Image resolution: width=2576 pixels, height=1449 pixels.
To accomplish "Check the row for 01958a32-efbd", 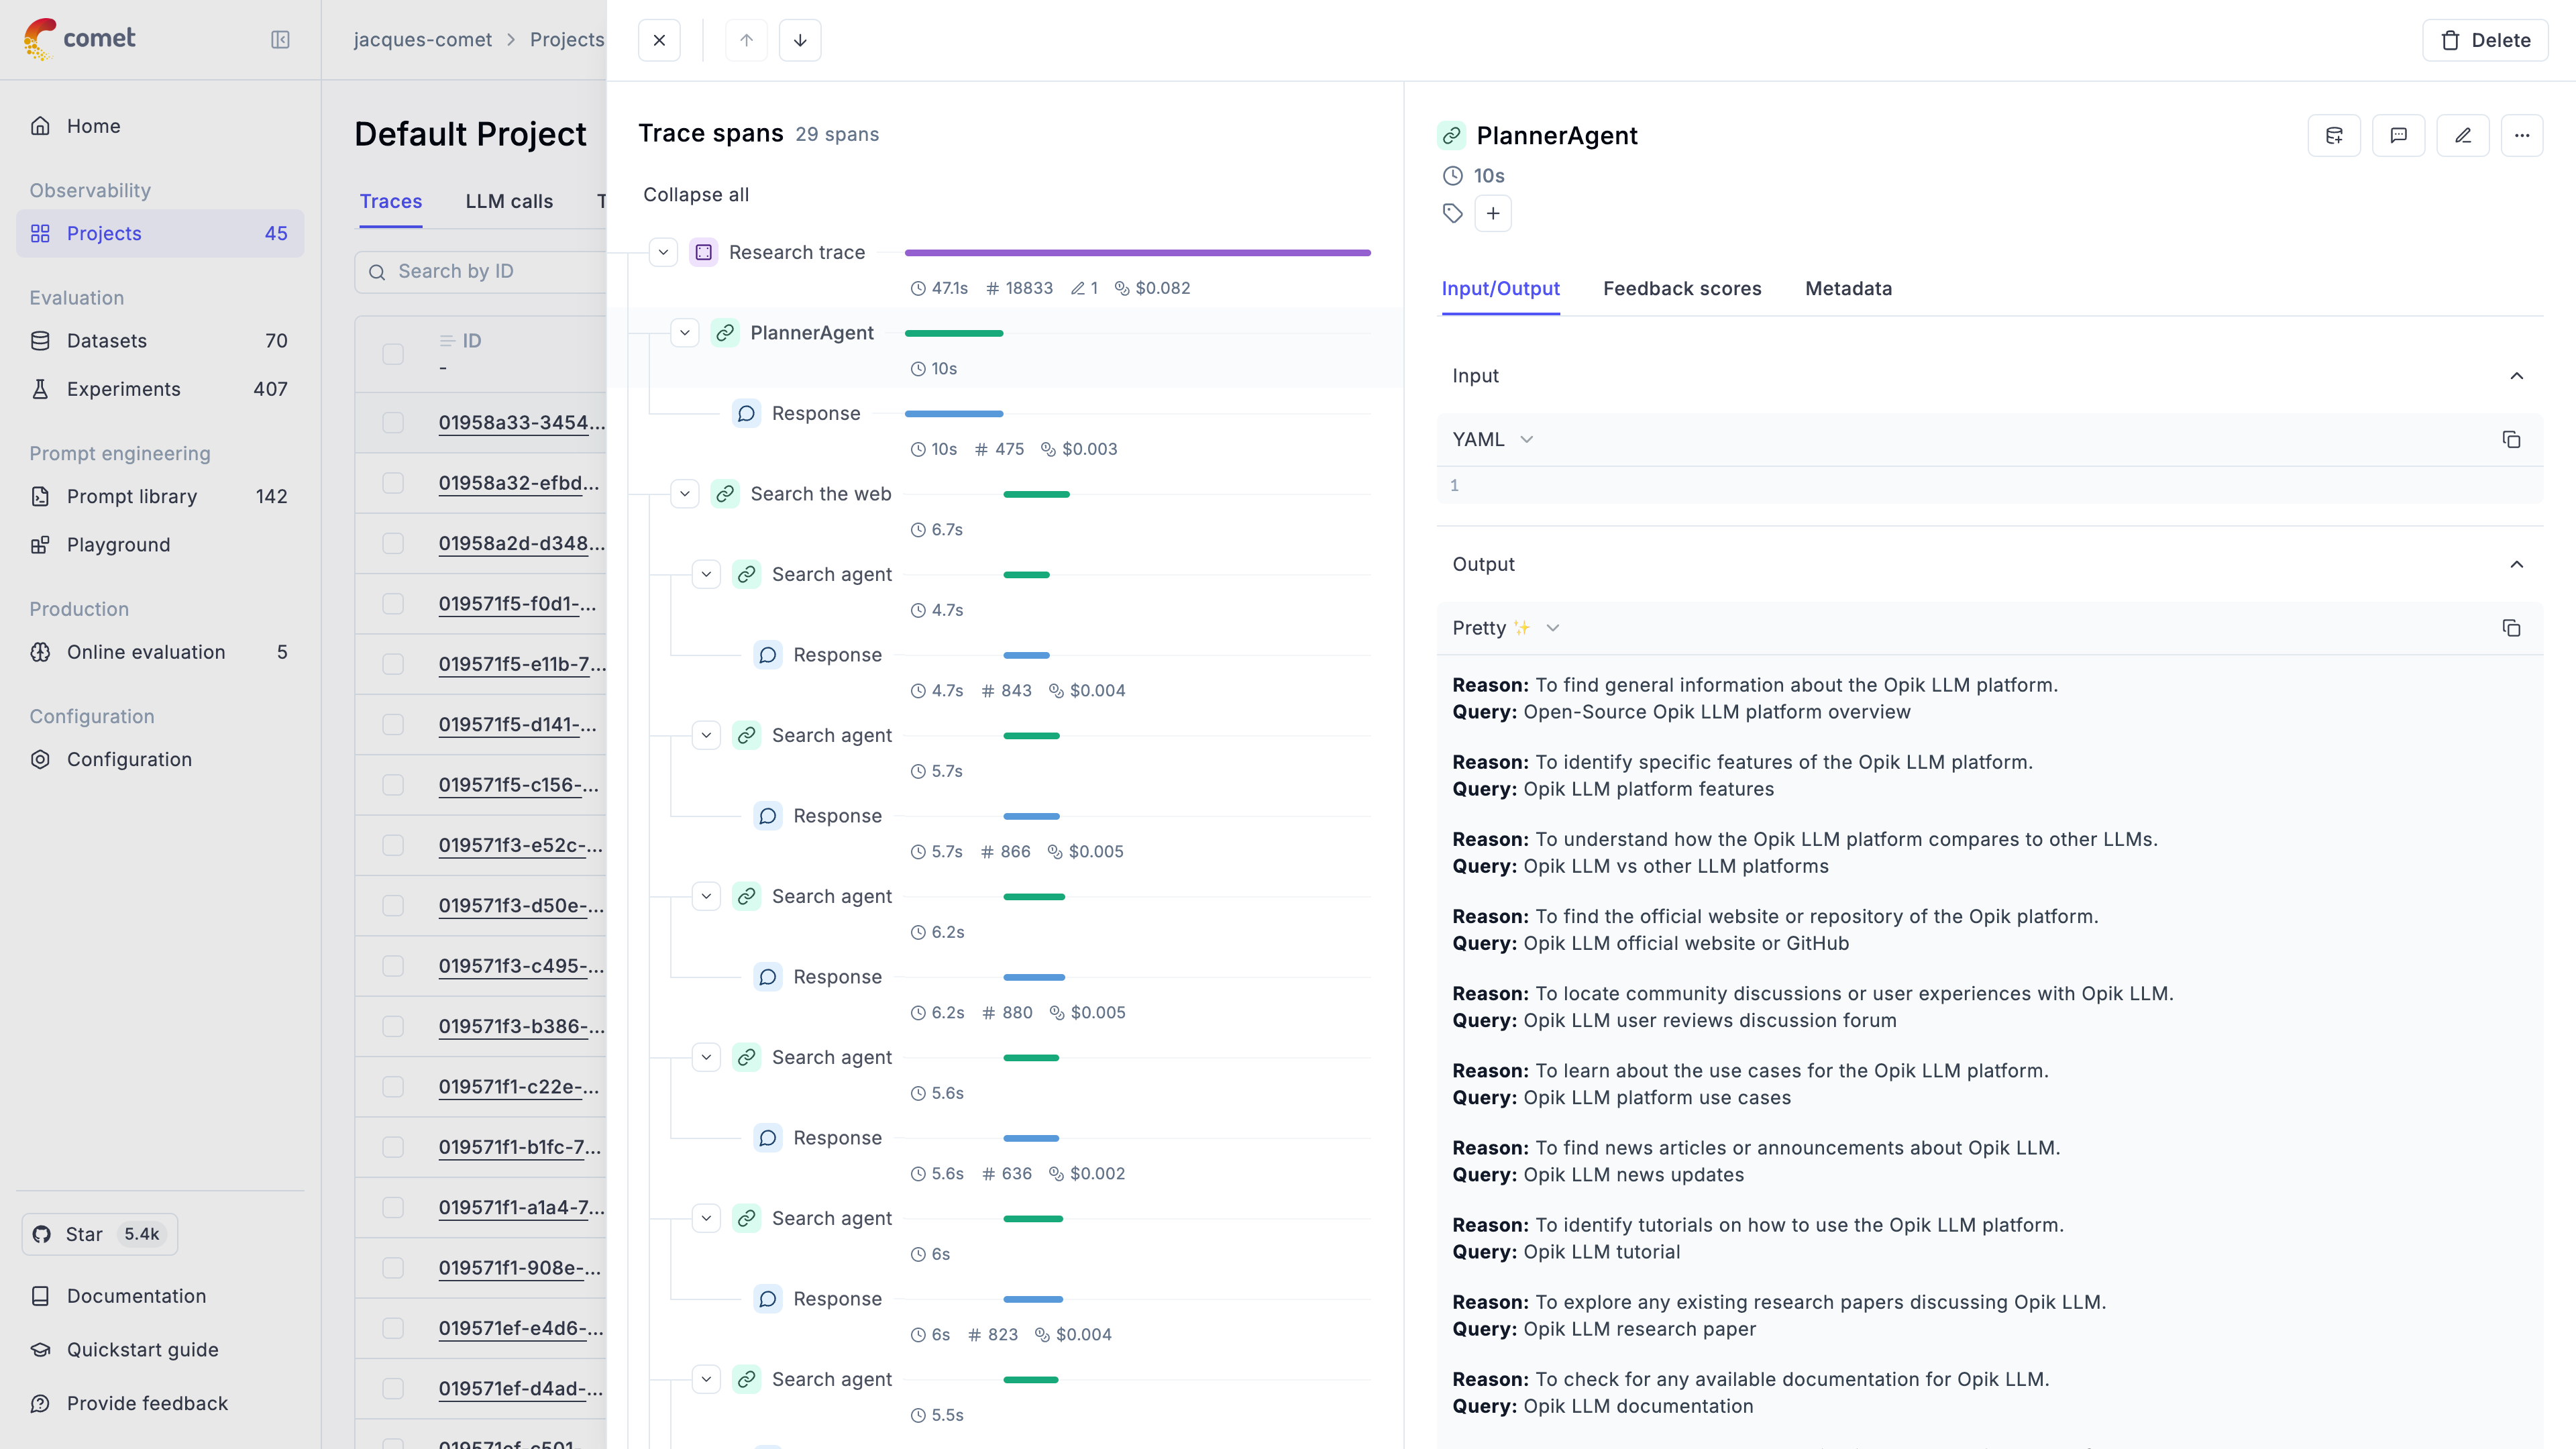I will click(393, 483).
